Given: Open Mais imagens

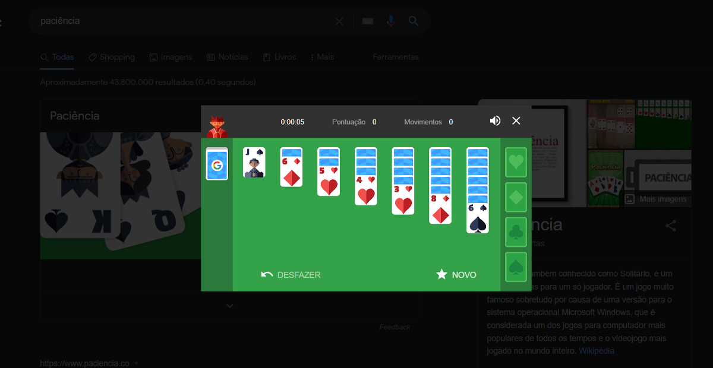Looking at the screenshot, I should click(x=656, y=199).
